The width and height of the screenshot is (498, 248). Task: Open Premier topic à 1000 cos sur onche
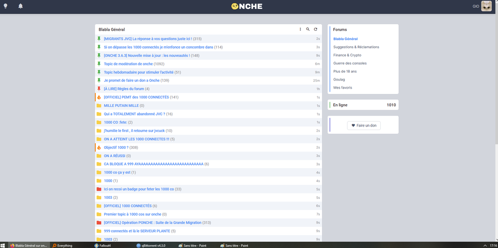click(132, 214)
